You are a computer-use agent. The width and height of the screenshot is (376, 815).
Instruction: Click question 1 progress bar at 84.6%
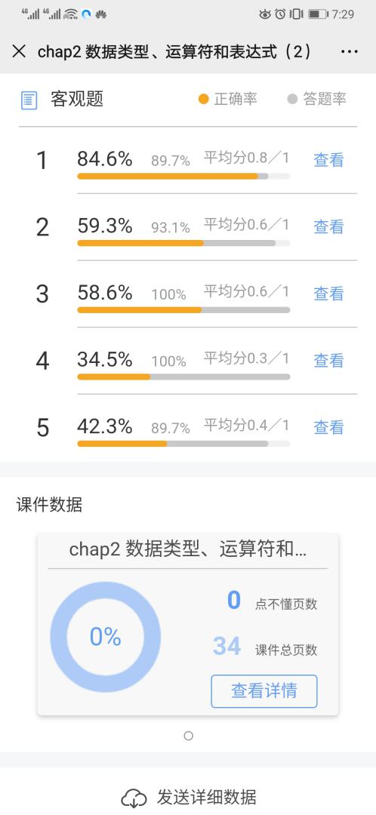(183, 176)
